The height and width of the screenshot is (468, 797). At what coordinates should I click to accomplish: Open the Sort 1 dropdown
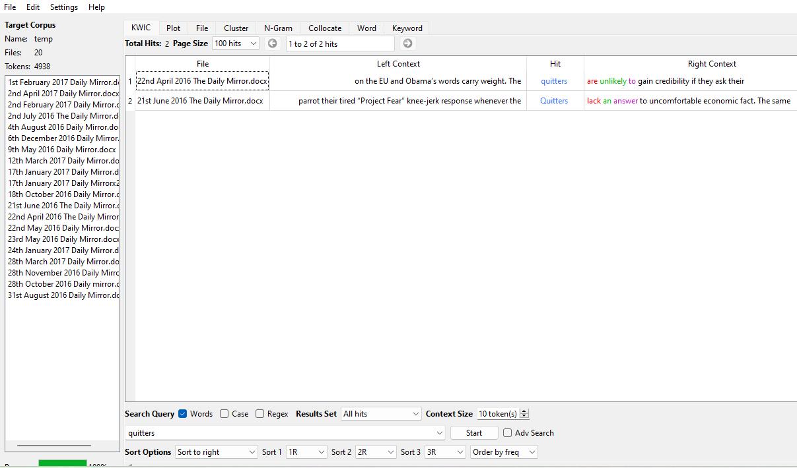(306, 452)
